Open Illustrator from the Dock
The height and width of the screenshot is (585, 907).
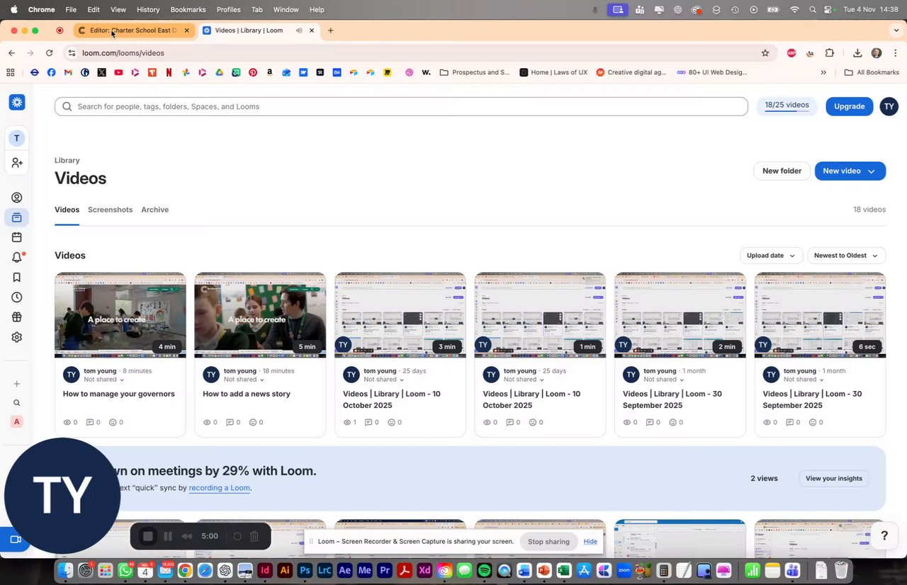[x=285, y=570]
